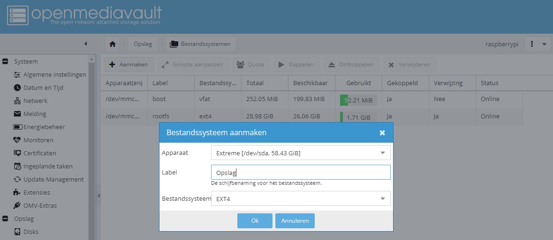Click the sidebar splitter collapse handle
Image resolution: width=553 pixels, height=240 pixels.
click(x=98, y=195)
